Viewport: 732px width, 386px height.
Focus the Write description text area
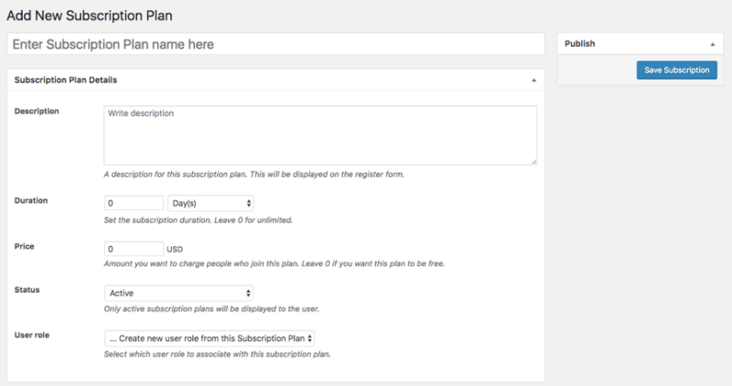point(319,134)
